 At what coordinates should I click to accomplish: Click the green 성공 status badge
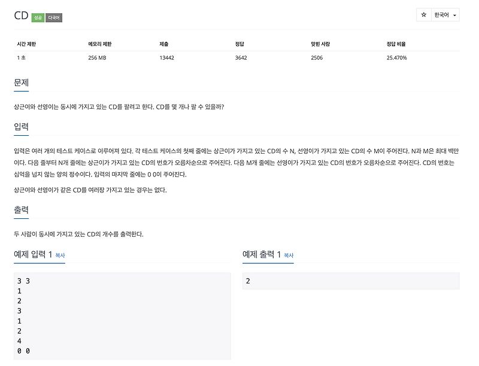pyautogui.click(x=37, y=18)
